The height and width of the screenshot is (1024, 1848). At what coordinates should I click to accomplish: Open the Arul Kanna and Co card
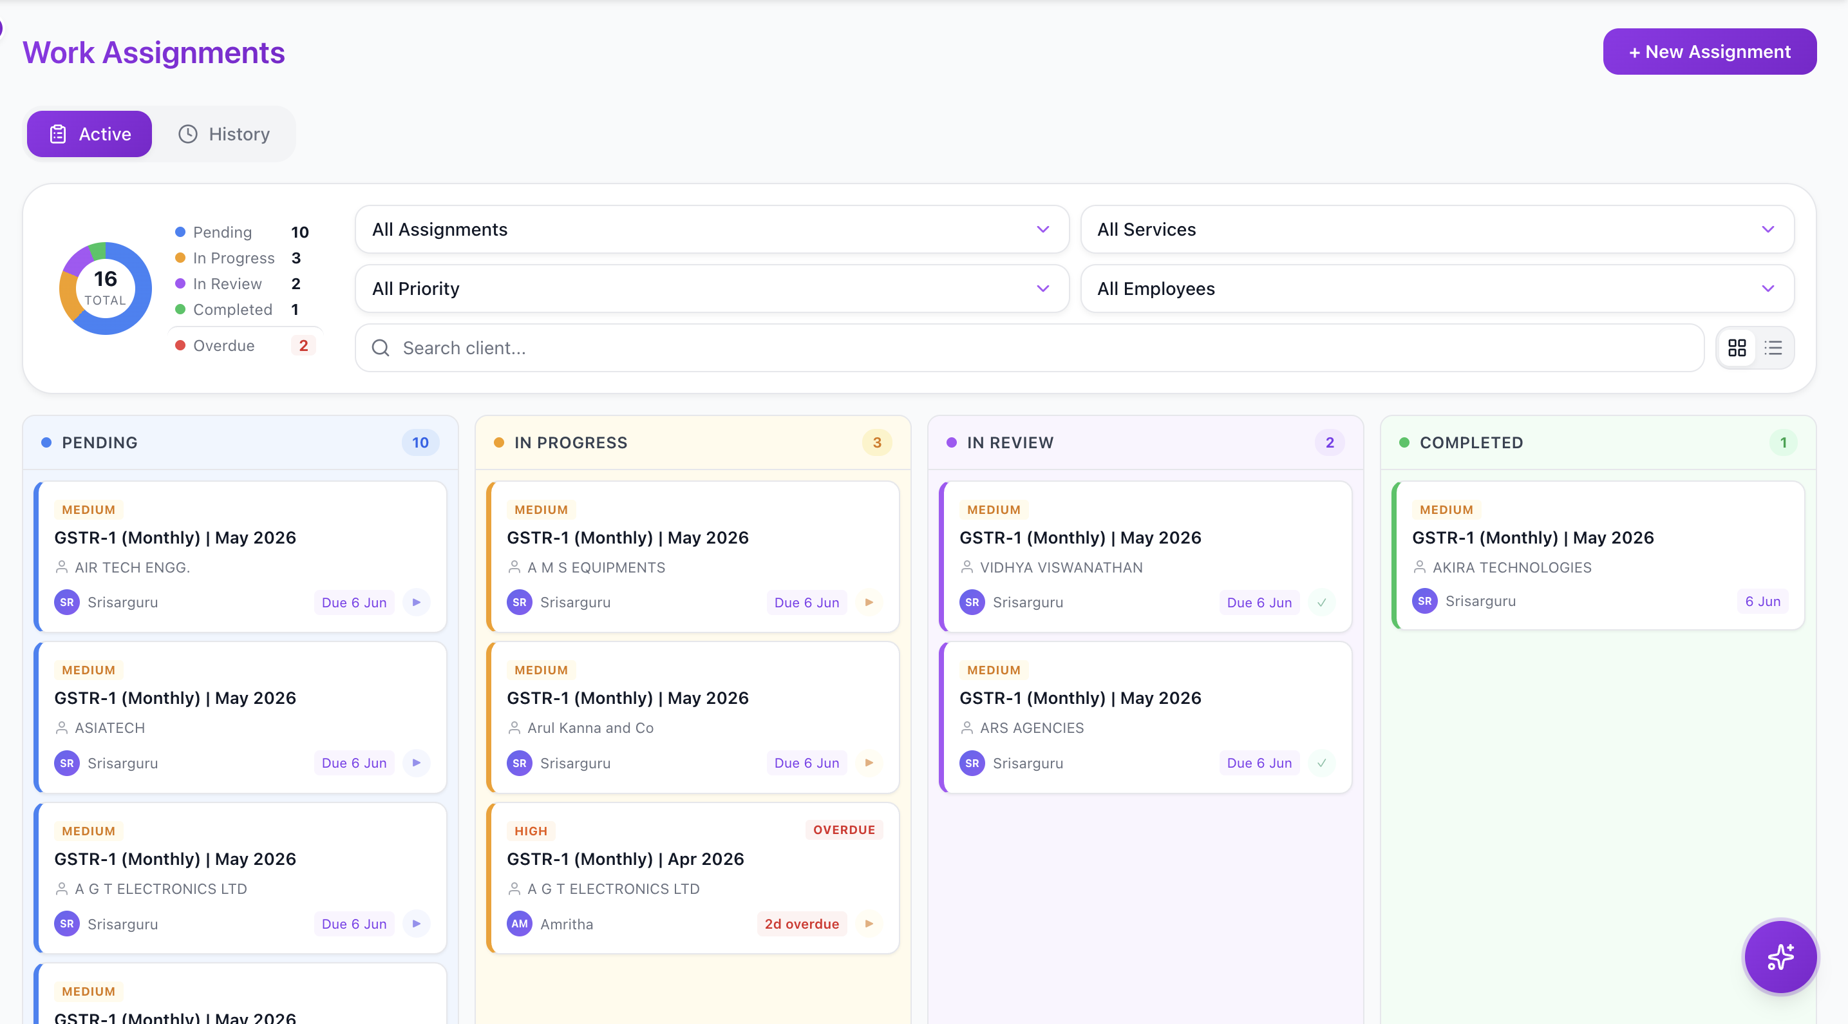693,717
